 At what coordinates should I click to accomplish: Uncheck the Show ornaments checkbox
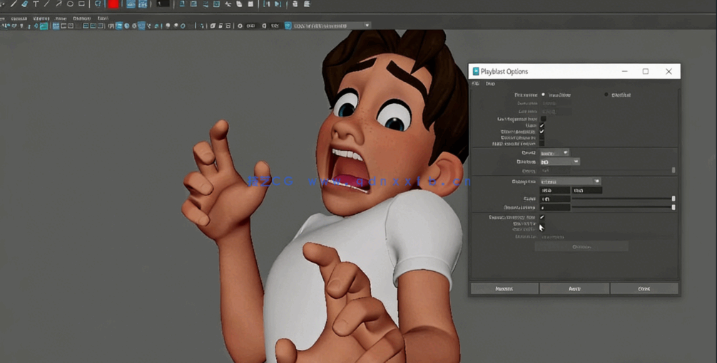(x=542, y=132)
